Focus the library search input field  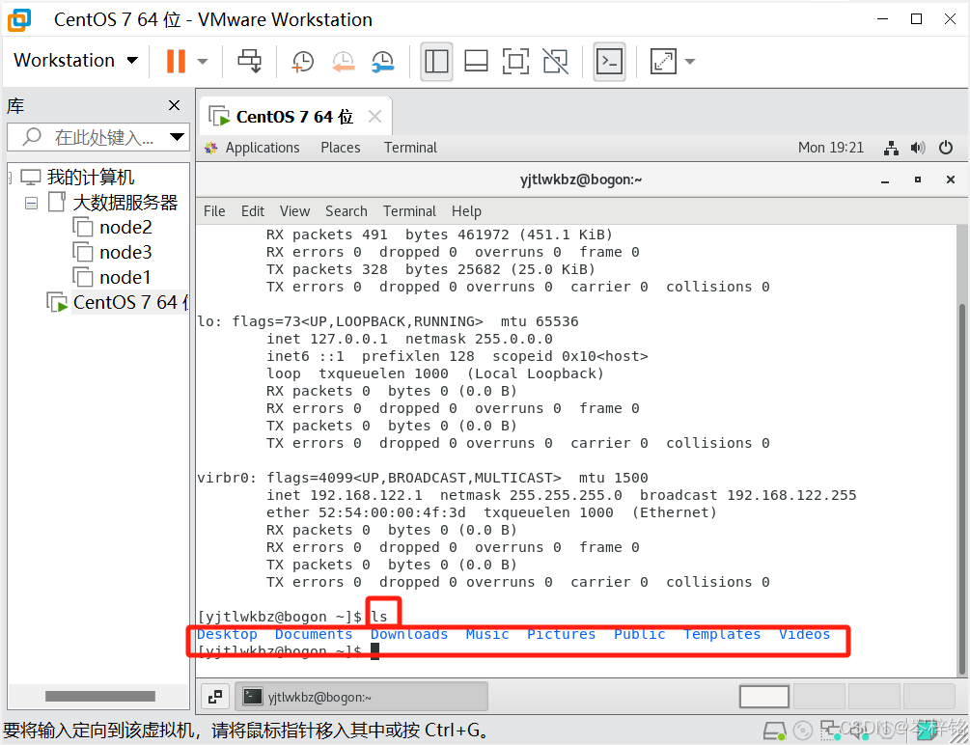pyautogui.click(x=97, y=137)
